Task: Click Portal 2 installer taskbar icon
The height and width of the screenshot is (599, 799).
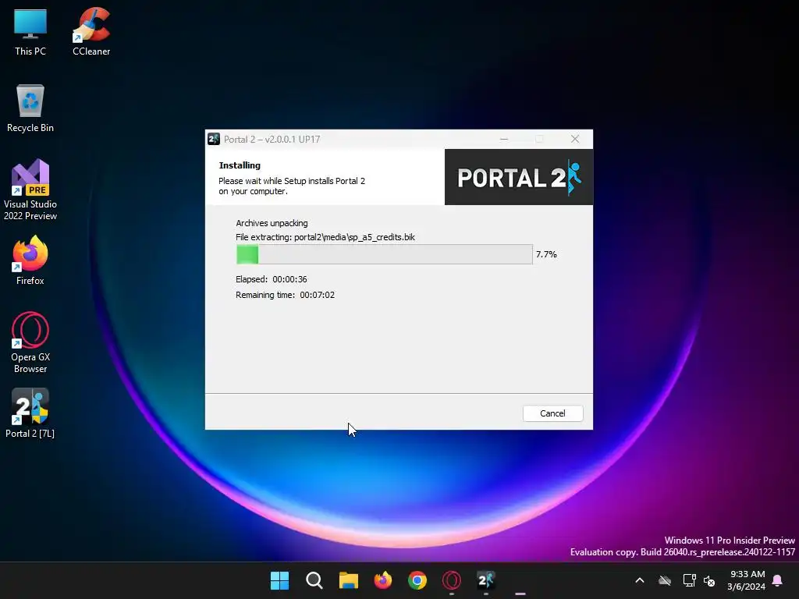Action: 485,580
